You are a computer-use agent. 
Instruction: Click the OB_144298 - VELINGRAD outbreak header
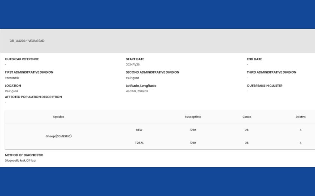click(27, 41)
